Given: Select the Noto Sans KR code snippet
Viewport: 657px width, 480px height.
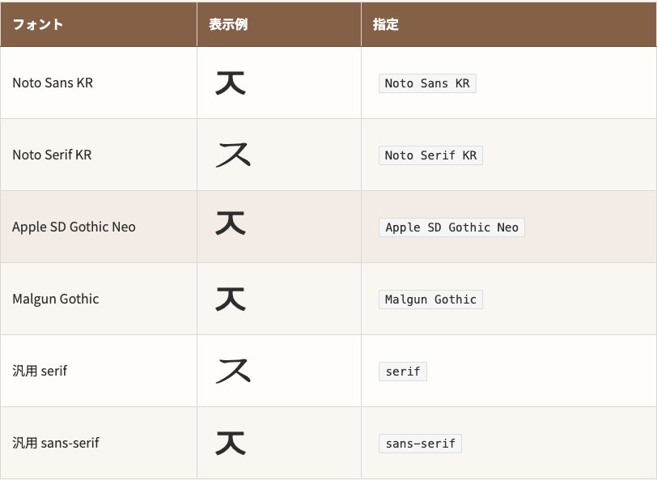Looking at the screenshot, I should 427,83.
